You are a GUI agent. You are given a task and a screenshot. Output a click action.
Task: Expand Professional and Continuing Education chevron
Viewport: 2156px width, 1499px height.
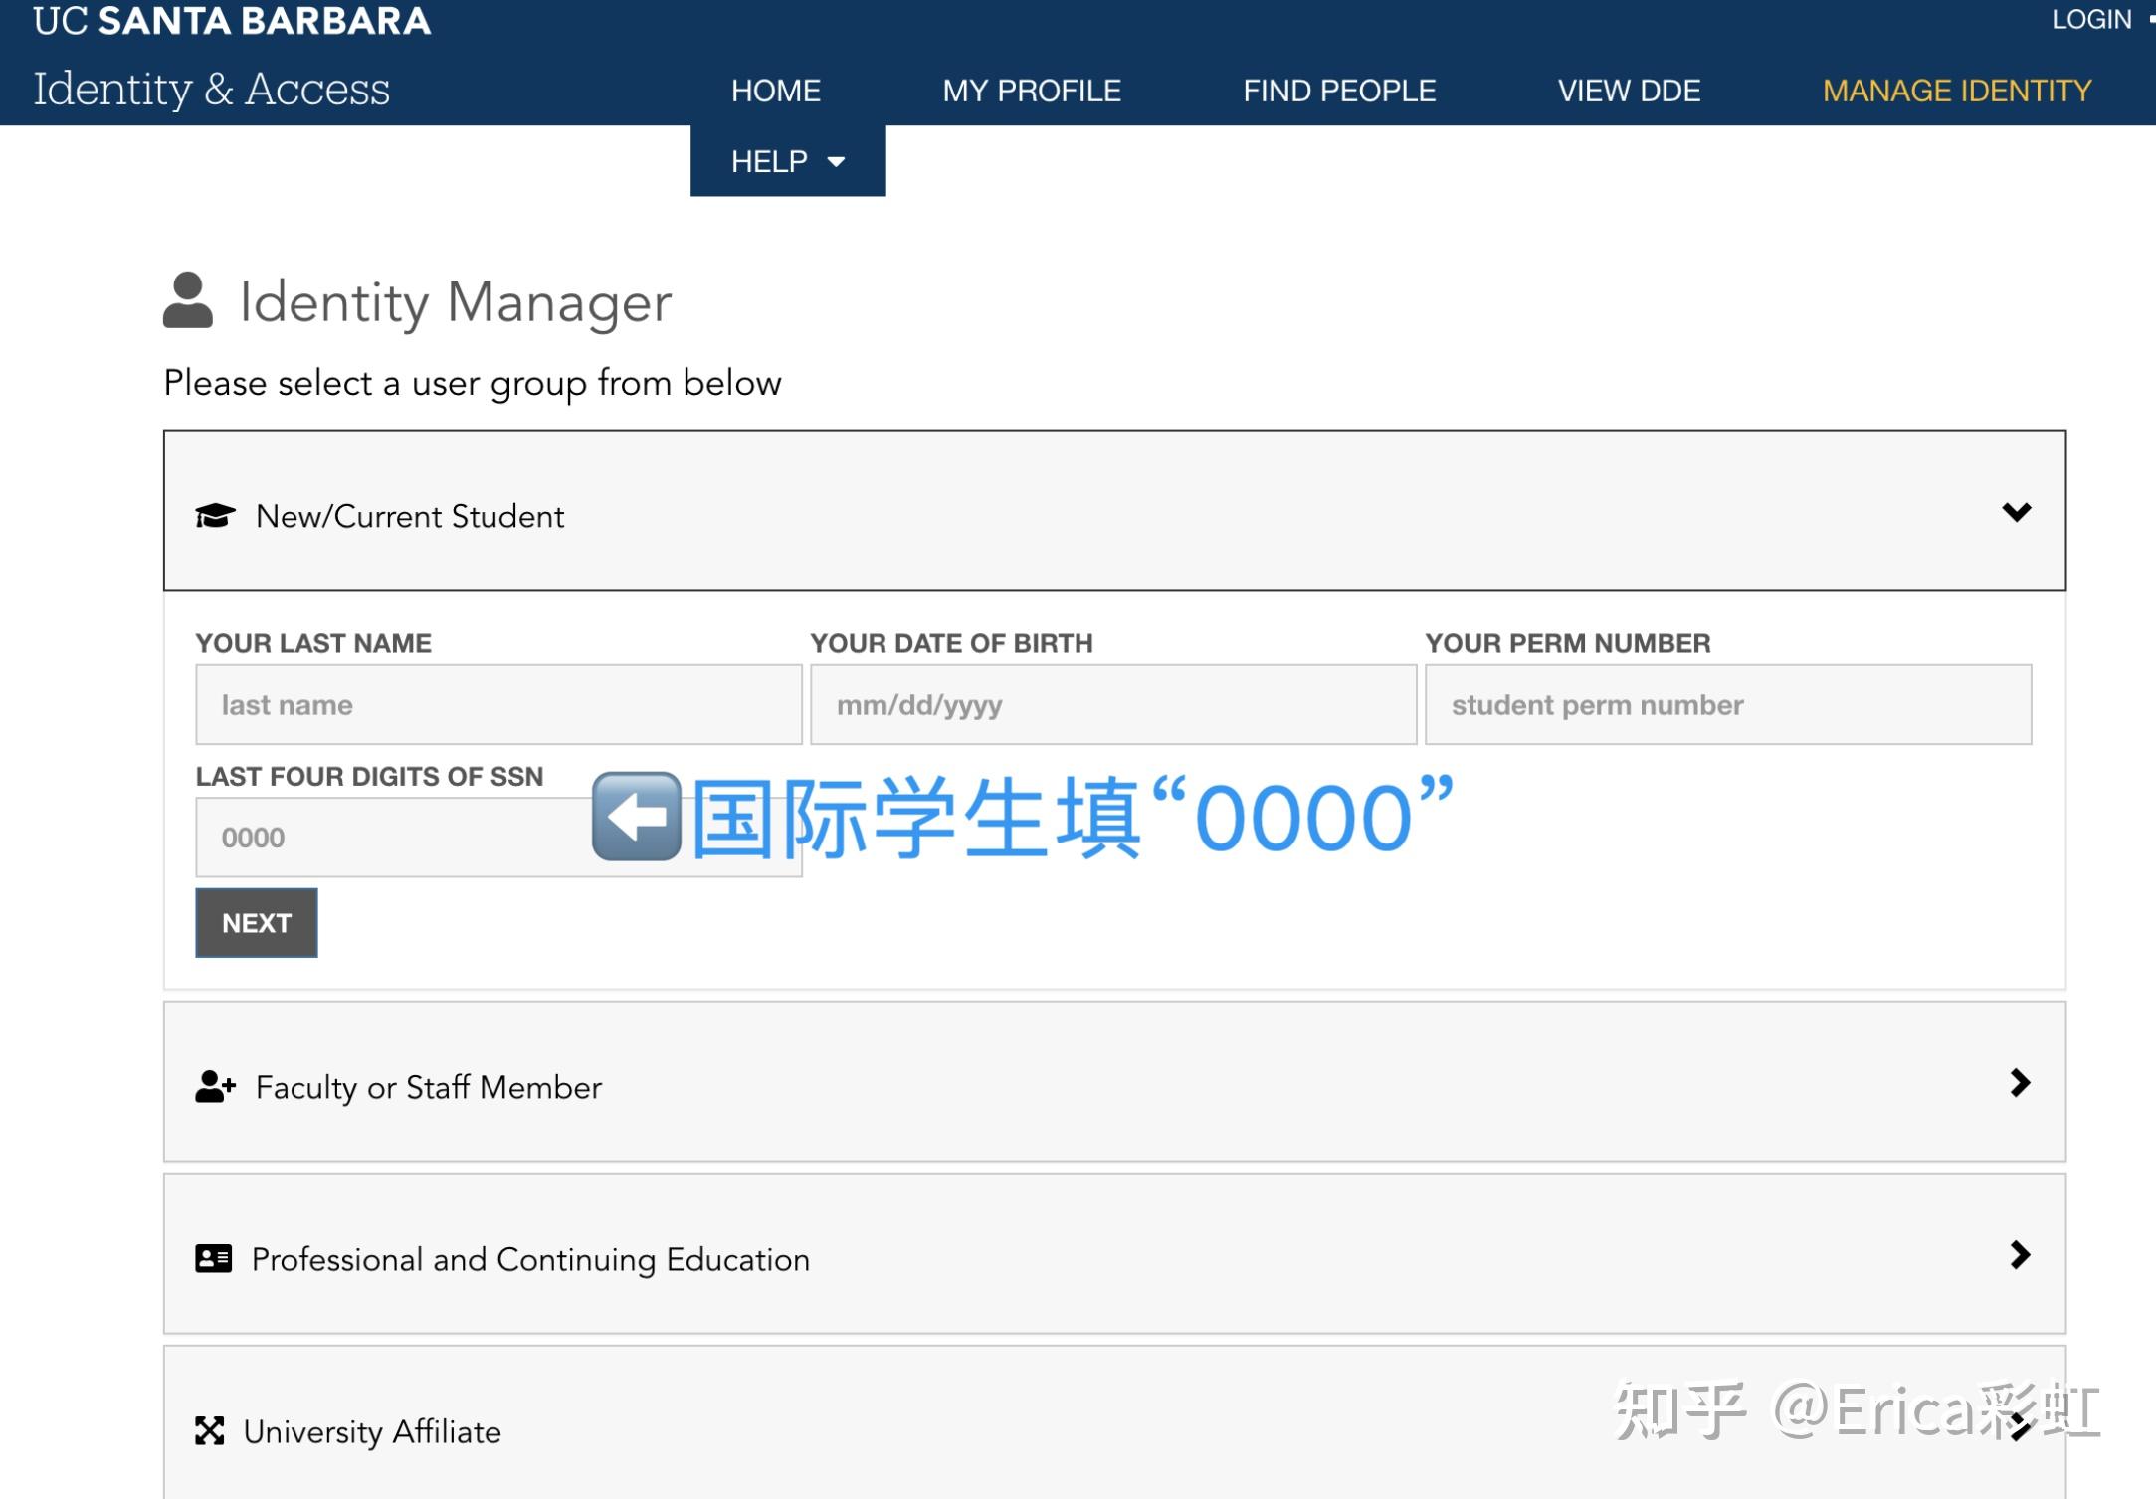(2020, 1254)
